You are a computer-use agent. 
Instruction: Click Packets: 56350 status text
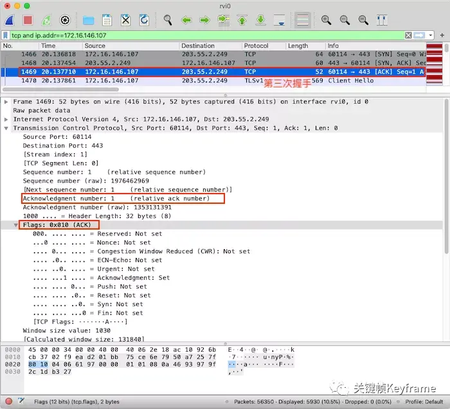tap(254, 402)
